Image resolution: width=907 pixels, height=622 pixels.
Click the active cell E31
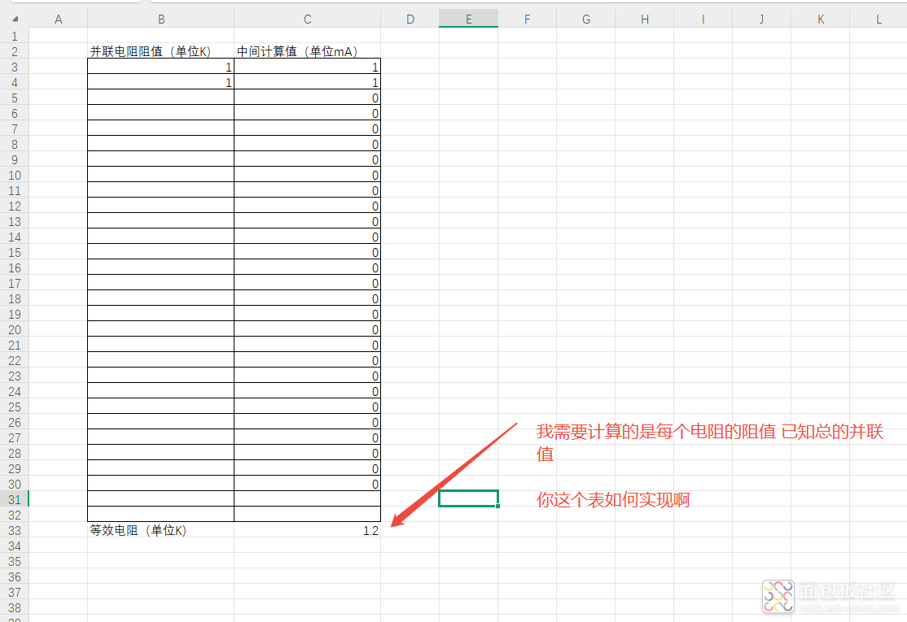tap(468, 498)
